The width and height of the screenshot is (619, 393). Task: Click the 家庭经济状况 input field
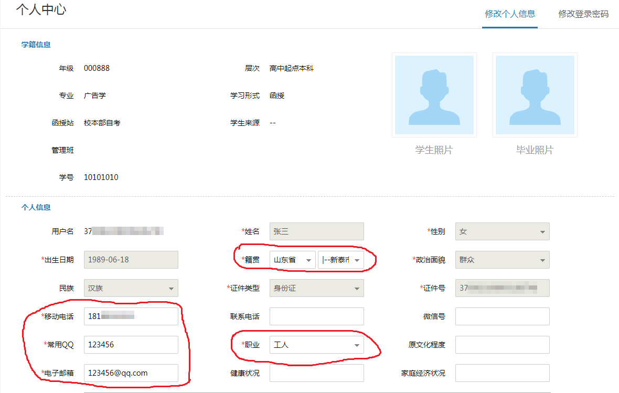coord(502,373)
